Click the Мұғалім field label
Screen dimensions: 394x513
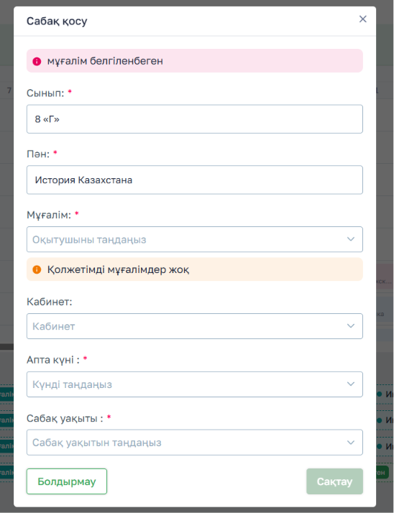[x=49, y=215]
